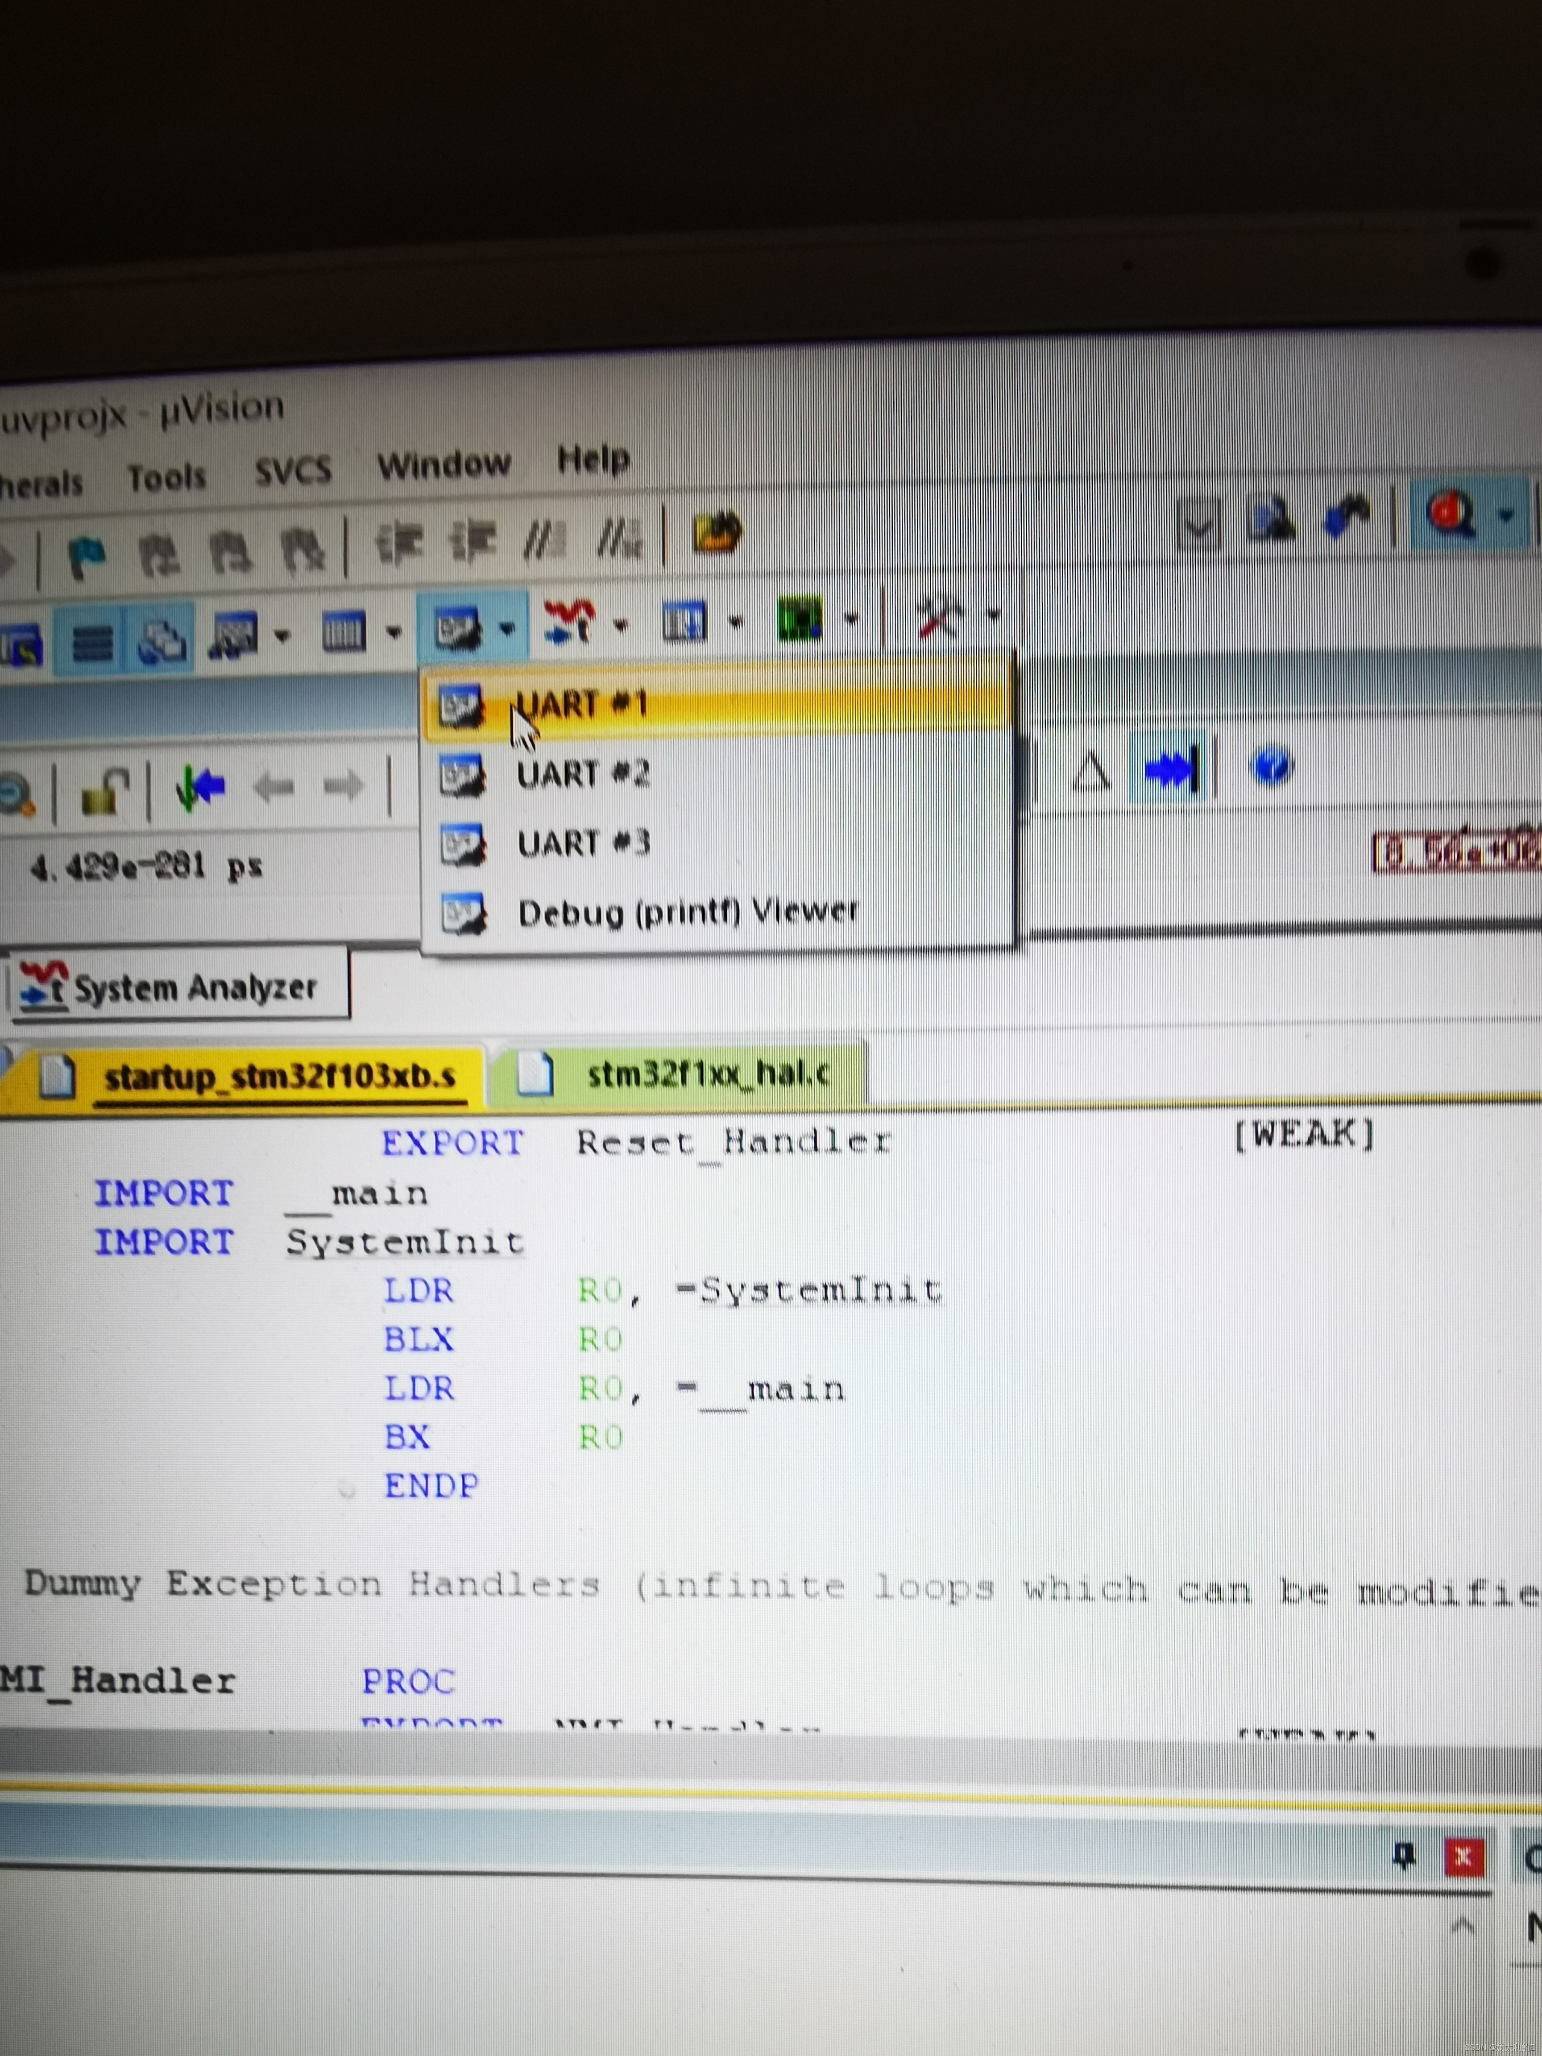The width and height of the screenshot is (1542, 2056).
Task: Click the Insert bookmark flag icon
Action: tap(87, 556)
